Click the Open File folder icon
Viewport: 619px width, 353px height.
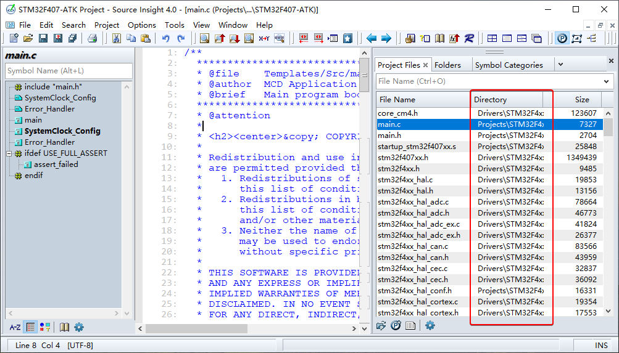coord(28,38)
